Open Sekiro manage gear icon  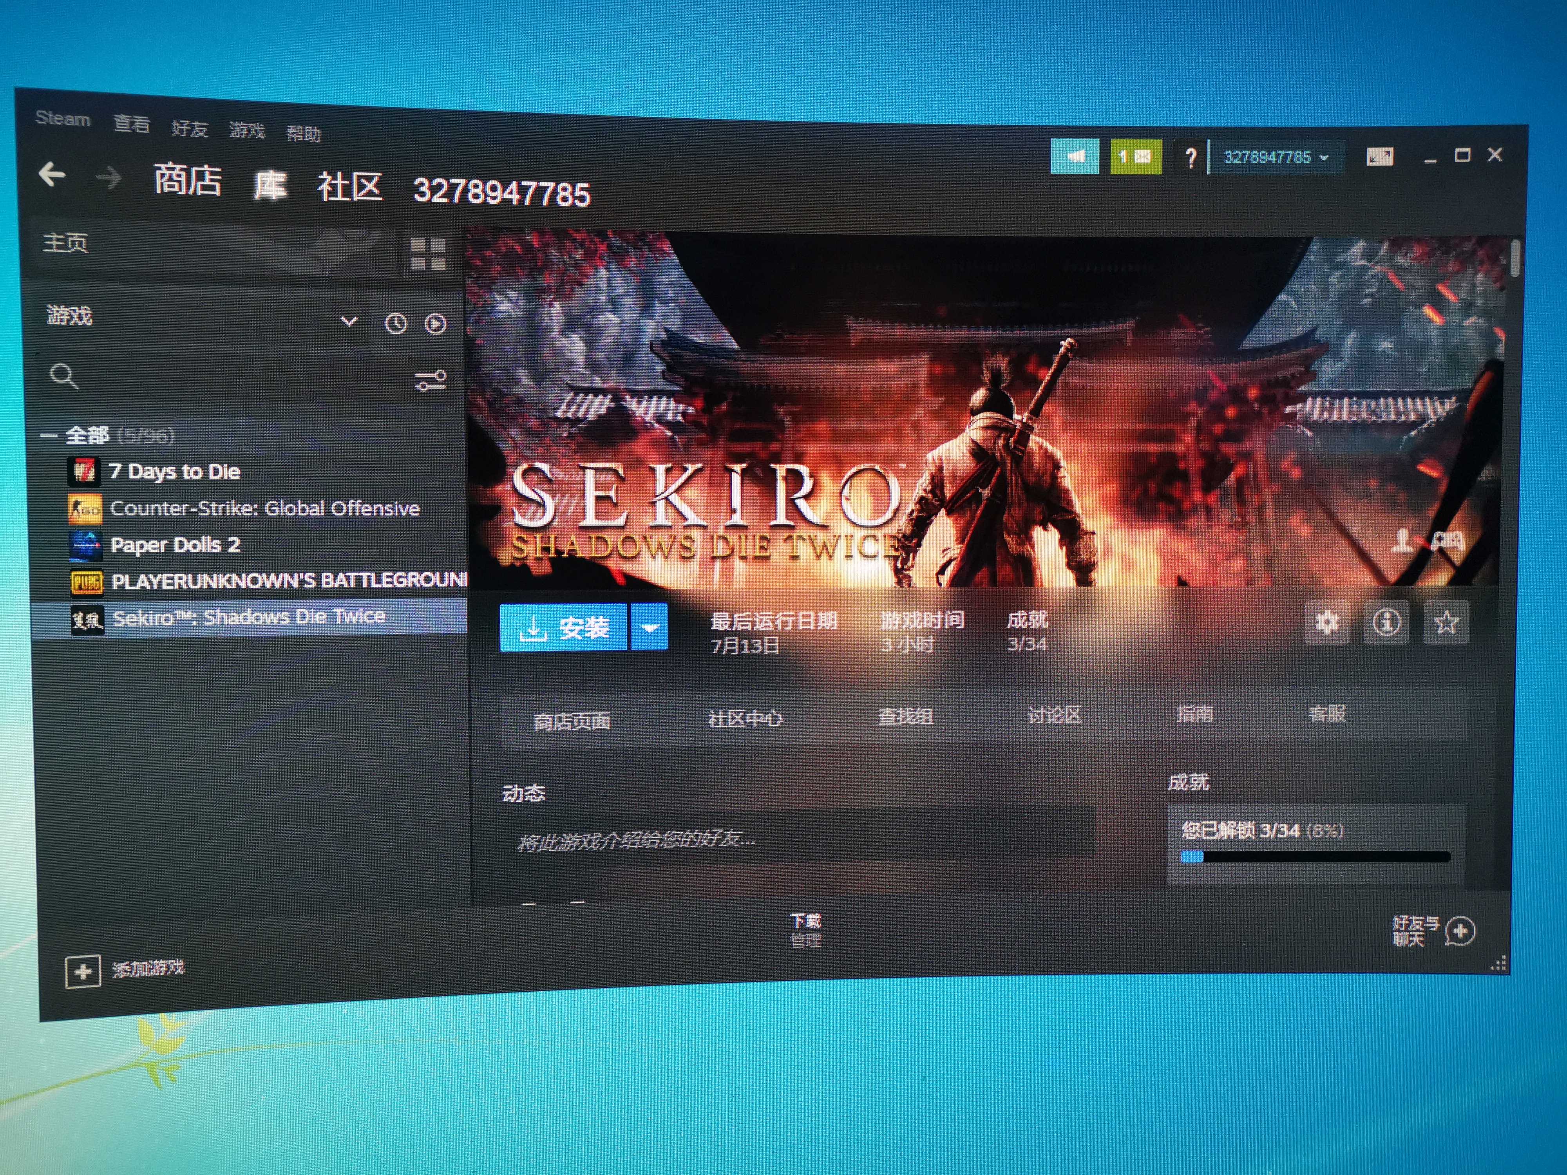(x=1327, y=623)
